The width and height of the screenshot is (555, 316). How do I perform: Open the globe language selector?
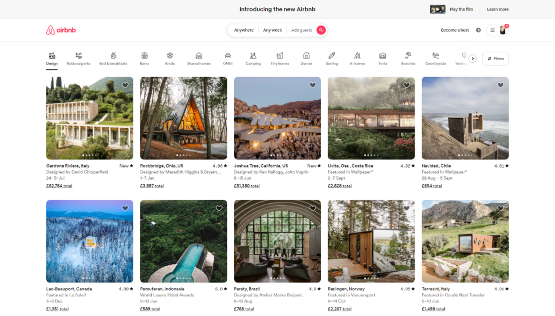(478, 30)
